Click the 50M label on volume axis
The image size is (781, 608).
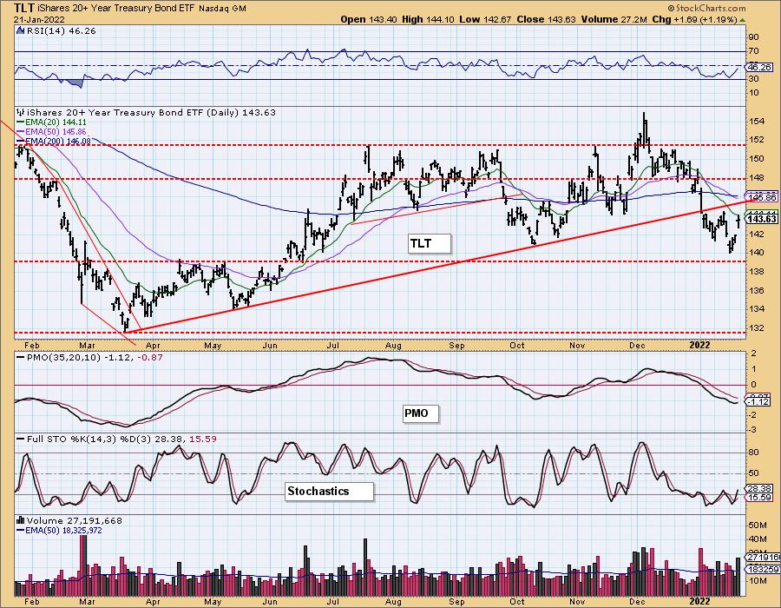click(x=757, y=525)
